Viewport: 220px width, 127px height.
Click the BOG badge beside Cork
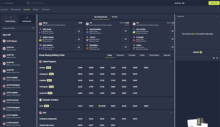46,106
